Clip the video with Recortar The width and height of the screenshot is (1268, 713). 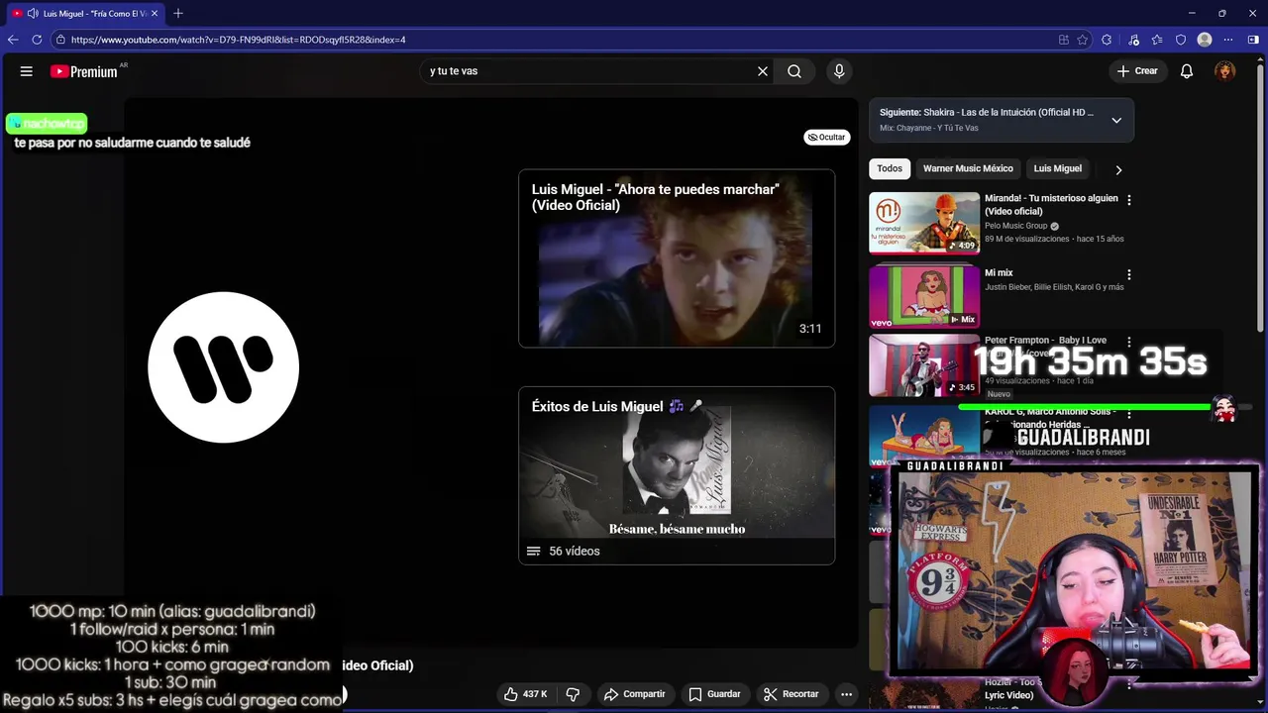coord(791,694)
